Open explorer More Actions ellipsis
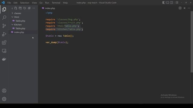 point(34,8)
